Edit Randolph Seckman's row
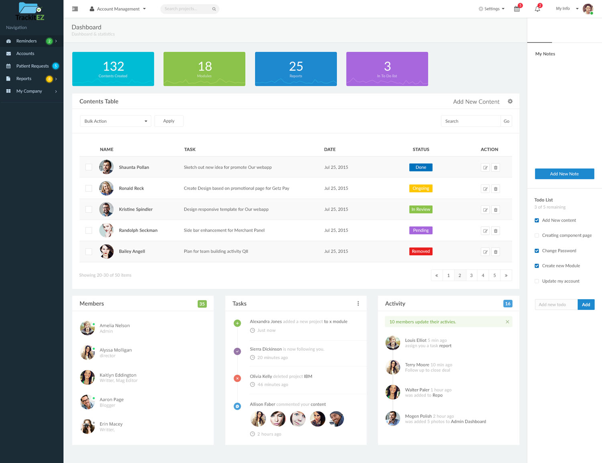This screenshot has width=602, height=463. pos(485,231)
